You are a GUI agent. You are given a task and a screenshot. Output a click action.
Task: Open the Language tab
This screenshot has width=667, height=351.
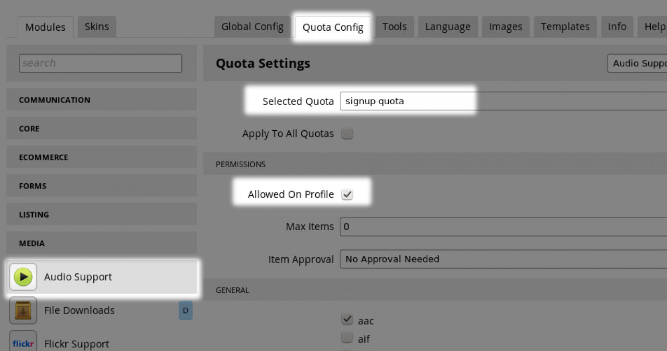pos(448,27)
